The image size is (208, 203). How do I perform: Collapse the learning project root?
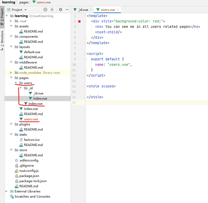tap(7, 16)
